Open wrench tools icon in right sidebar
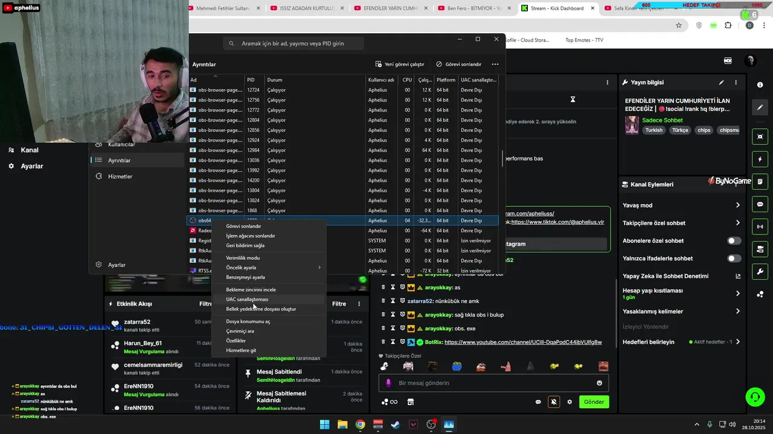773x434 pixels. (760, 272)
